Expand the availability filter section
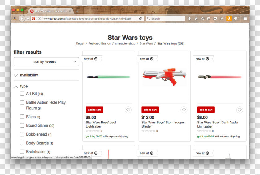 26,75
